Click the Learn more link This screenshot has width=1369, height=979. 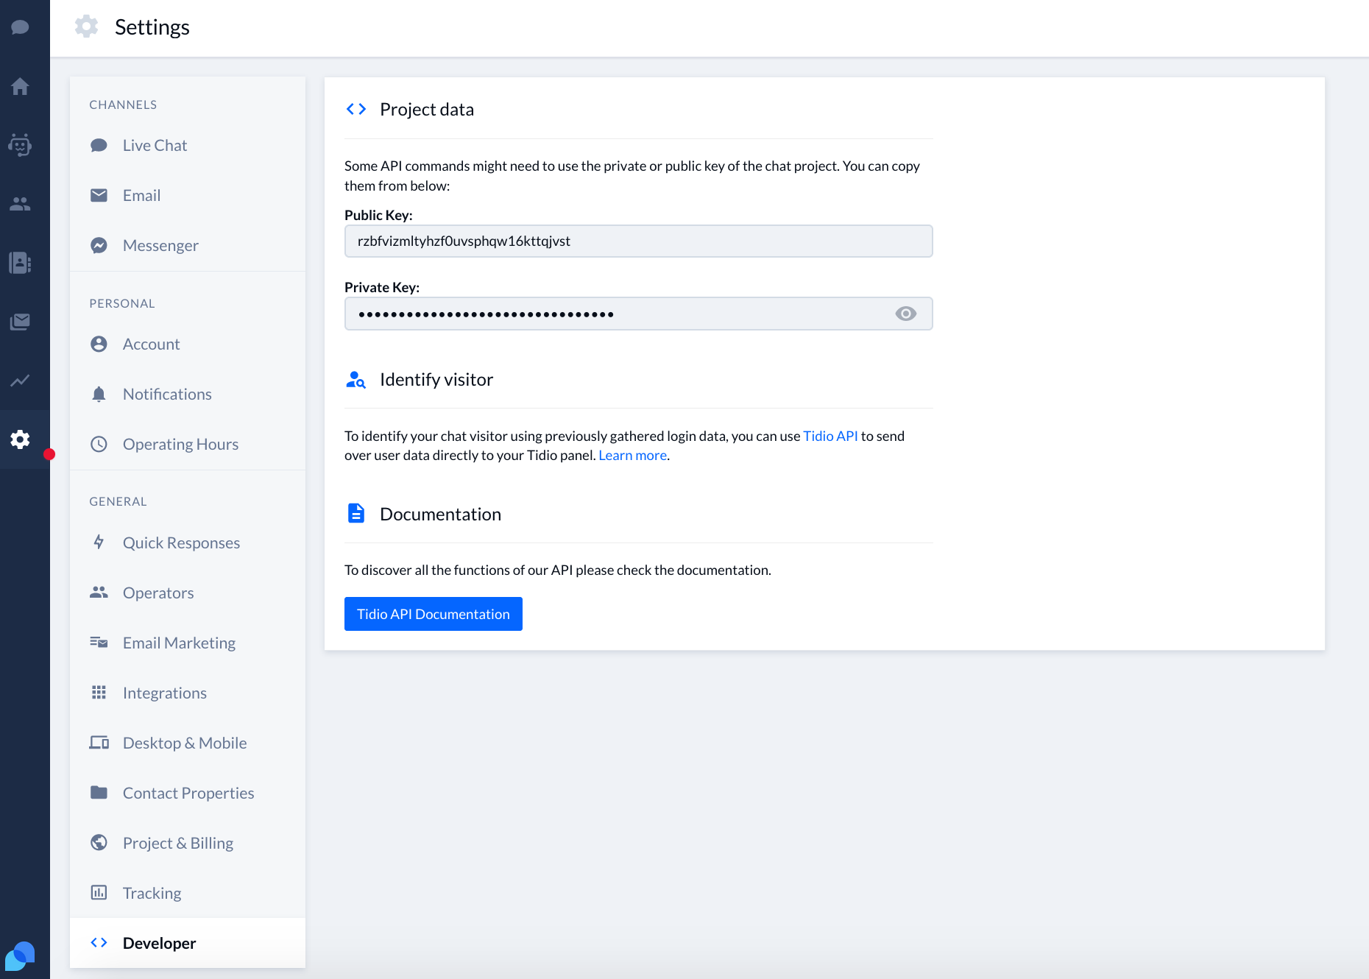pos(633,455)
